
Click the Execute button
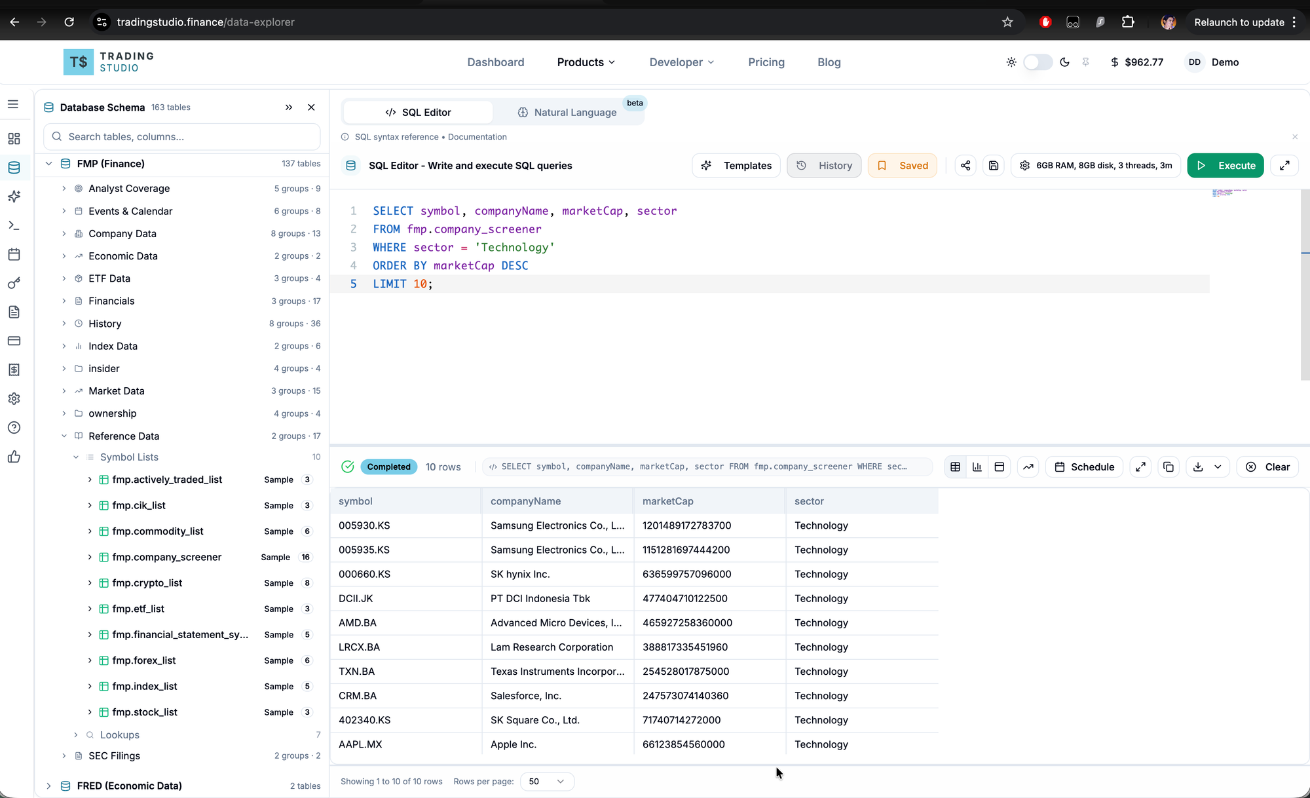(x=1226, y=166)
